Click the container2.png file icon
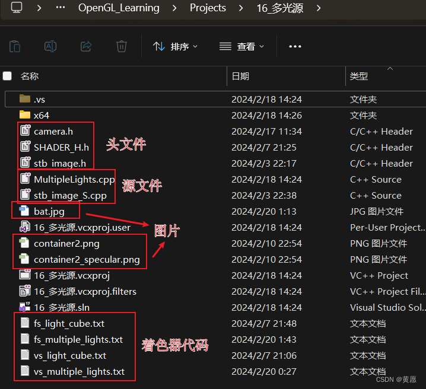The height and width of the screenshot is (389, 426). click(x=24, y=243)
